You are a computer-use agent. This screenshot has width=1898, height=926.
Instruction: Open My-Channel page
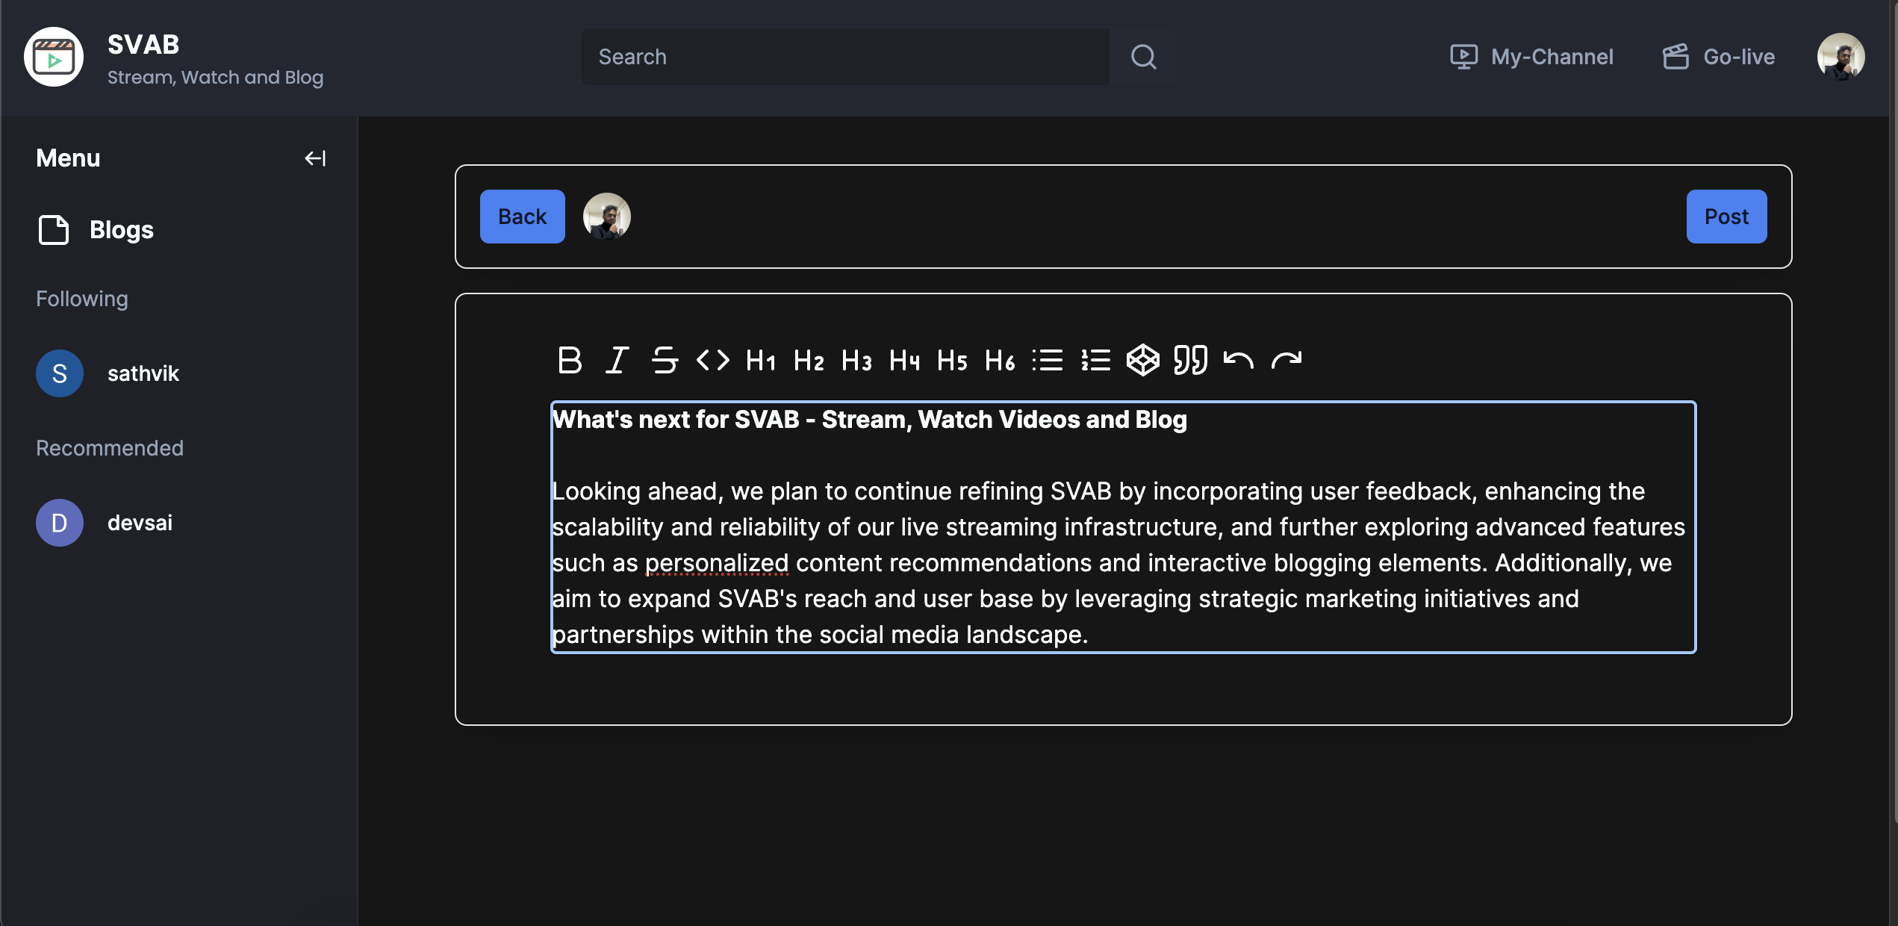[1531, 57]
